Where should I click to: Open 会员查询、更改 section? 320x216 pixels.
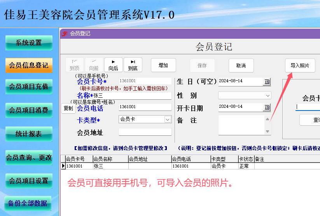pos(29,157)
